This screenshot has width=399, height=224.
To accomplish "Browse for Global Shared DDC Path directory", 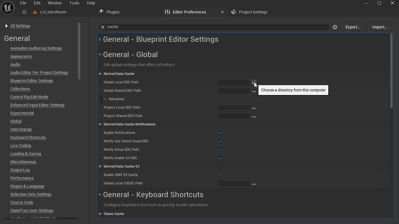I will coord(254,91).
